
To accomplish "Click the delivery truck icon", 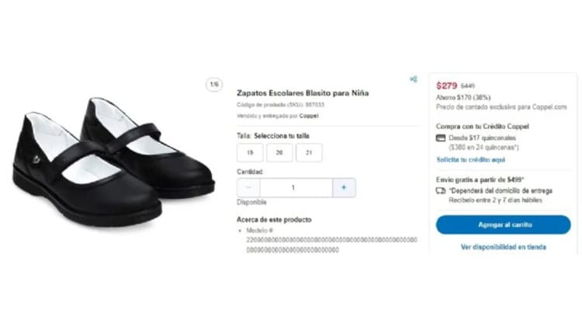I will pyautogui.click(x=441, y=190).
